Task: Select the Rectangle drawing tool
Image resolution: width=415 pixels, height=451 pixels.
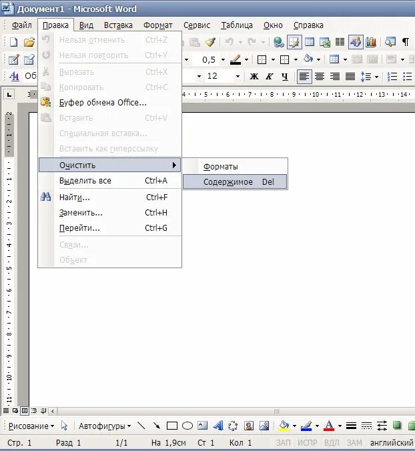Action: coord(172,426)
